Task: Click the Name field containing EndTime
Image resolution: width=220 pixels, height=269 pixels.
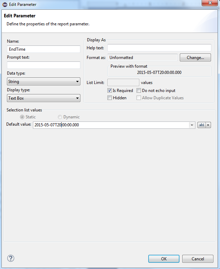Action: point(44,49)
